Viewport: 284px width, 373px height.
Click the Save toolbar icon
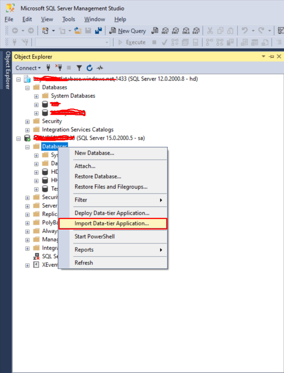[x=88, y=31]
